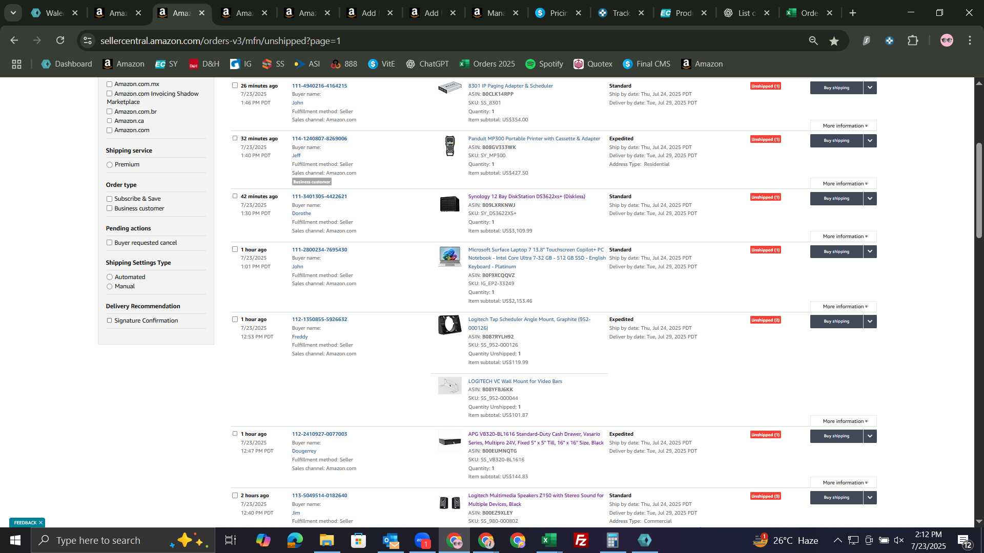Bookmark this page with star icon
984x553 pixels.
pos(834,40)
